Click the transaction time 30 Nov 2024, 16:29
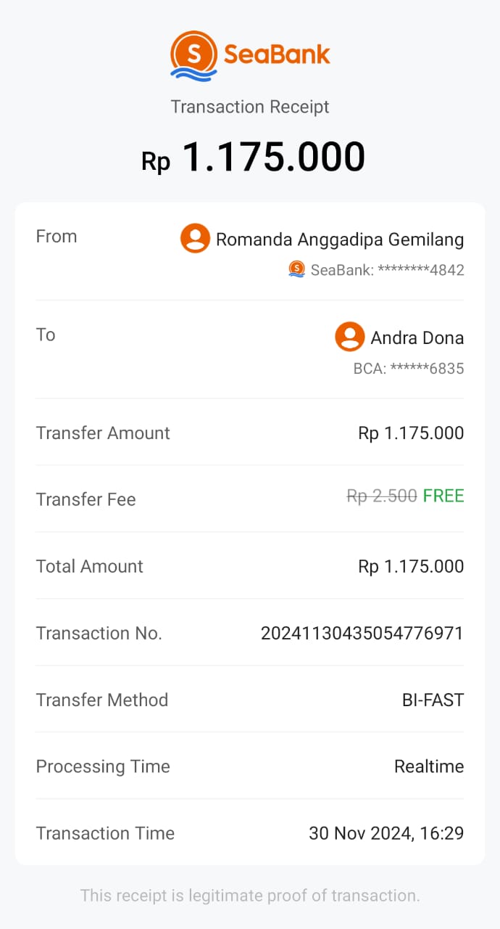500x929 pixels. [x=386, y=833]
